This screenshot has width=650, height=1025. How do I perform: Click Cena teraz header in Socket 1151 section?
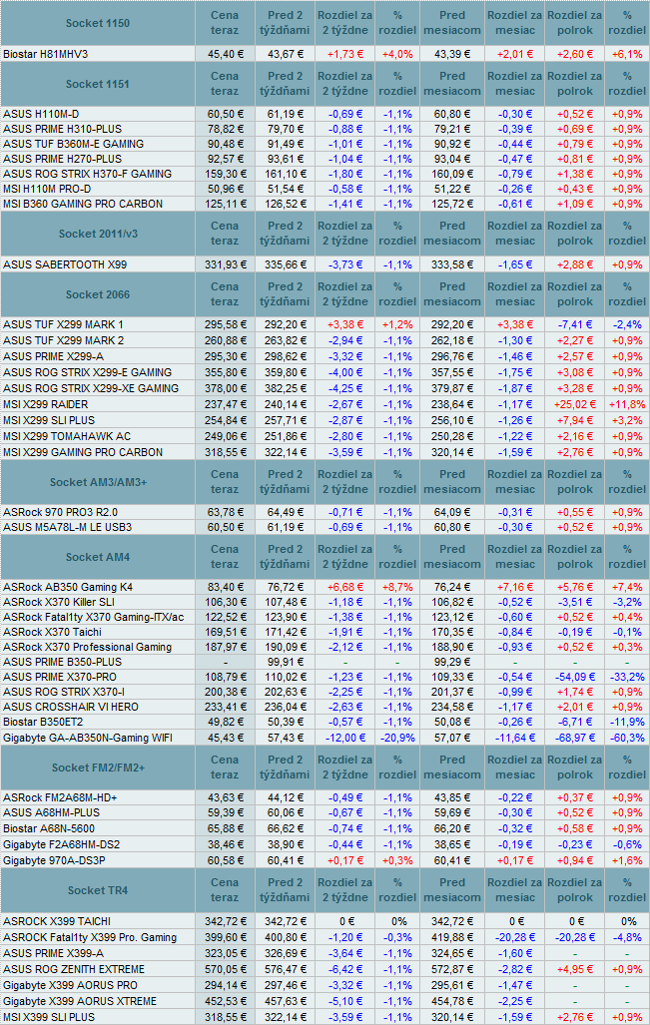pos(225,84)
